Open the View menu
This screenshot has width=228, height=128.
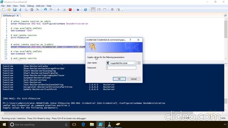(15, 6)
